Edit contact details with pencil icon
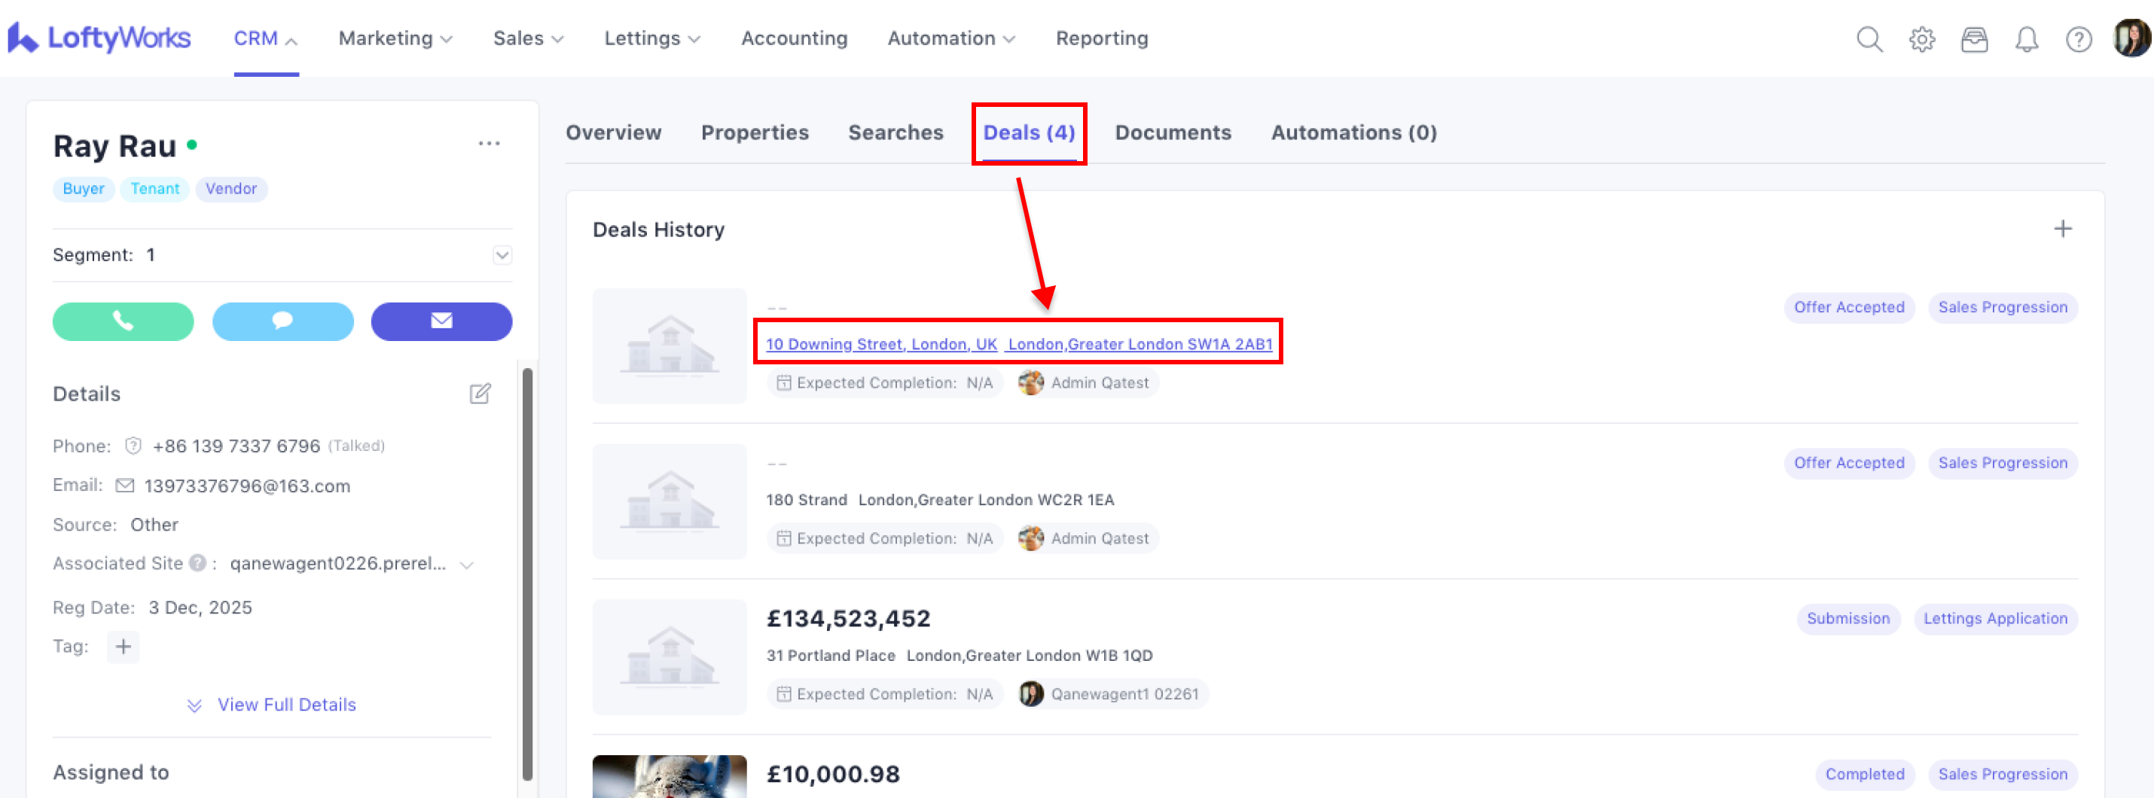This screenshot has width=2154, height=798. click(480, 394)
